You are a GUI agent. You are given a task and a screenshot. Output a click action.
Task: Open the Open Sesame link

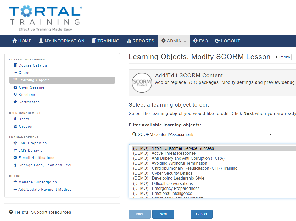[31, 87]
